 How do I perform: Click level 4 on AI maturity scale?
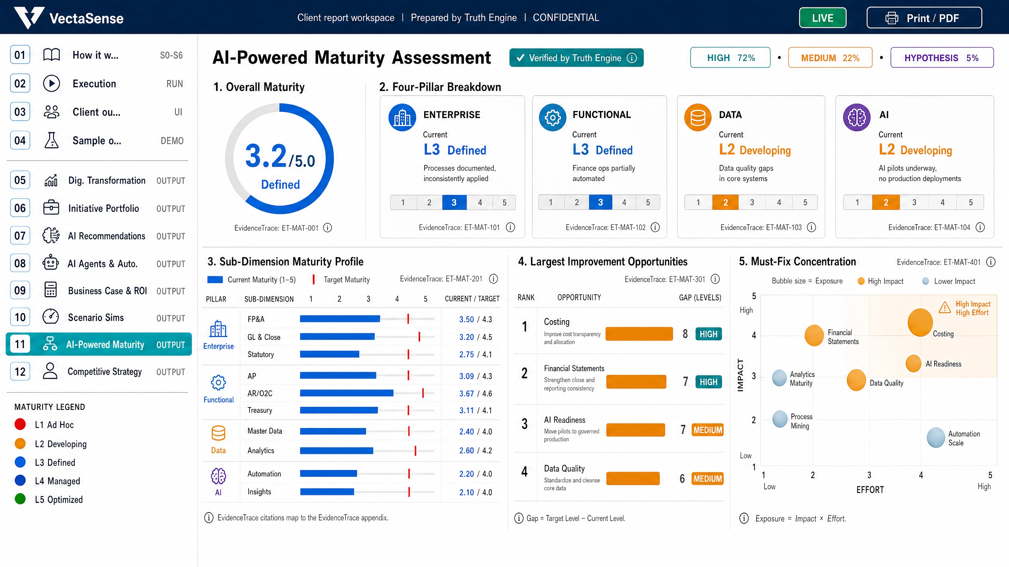942,202
